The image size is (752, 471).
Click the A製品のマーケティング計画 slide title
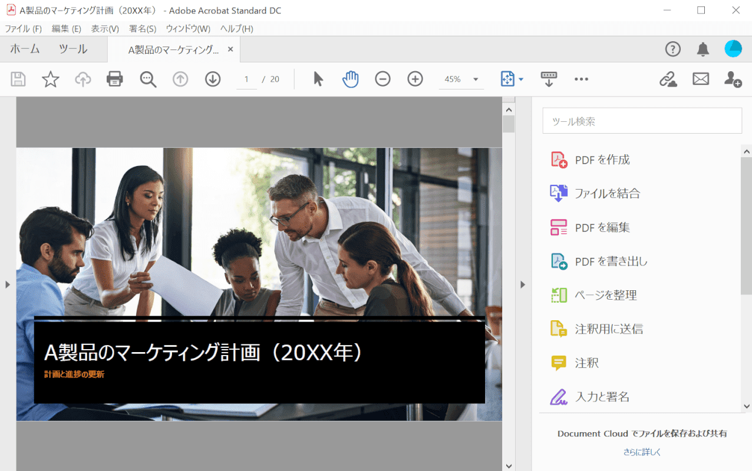203,352
